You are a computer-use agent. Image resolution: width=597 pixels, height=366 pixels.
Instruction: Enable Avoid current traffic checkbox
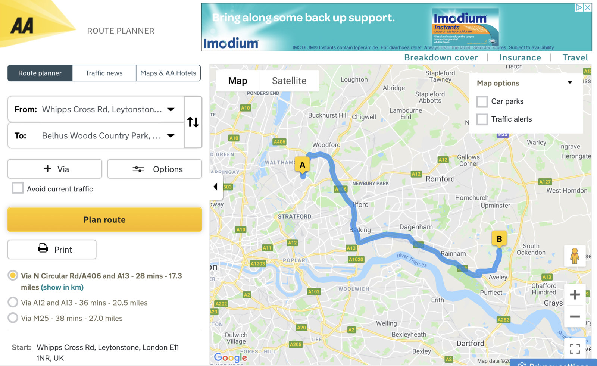pyautogui.click(x=18, y=188)
